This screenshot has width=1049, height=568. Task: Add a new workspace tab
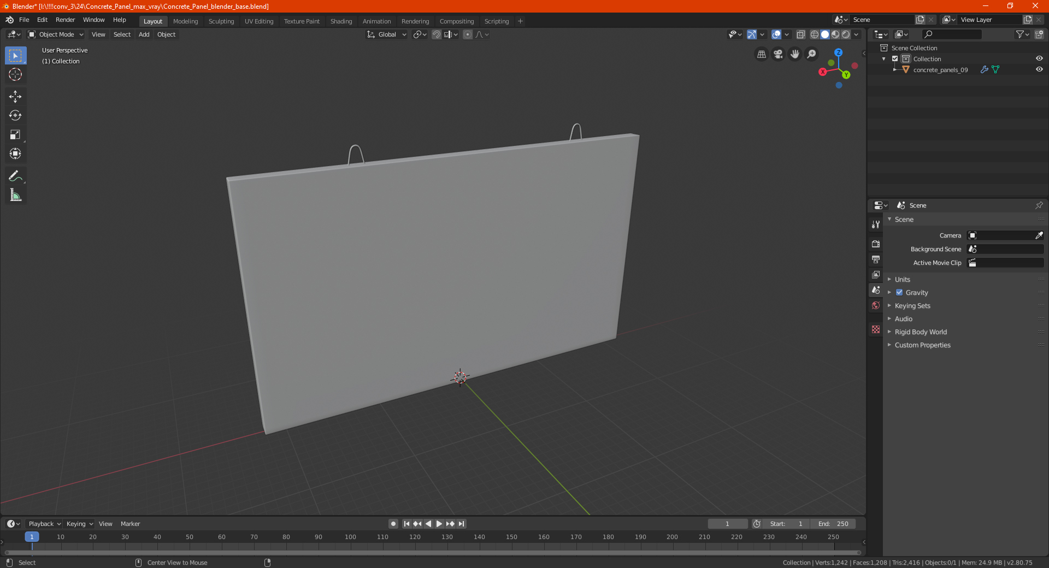(520, 21)
